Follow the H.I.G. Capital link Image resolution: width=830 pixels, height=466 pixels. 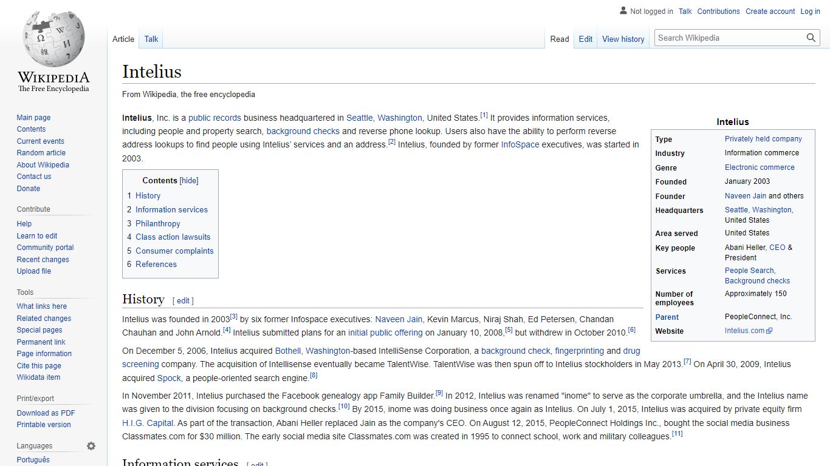coord(147,422)
